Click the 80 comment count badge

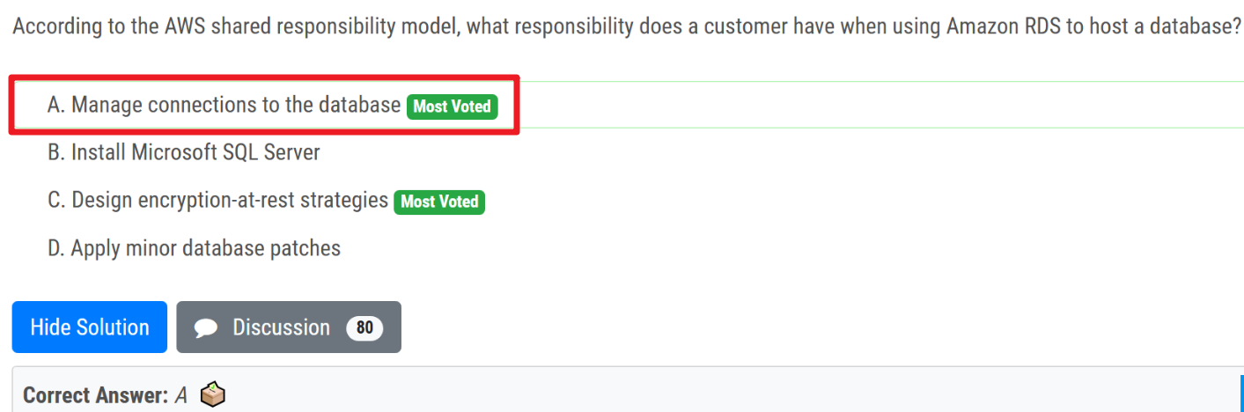pyautogui.click(x=364, y=328)
